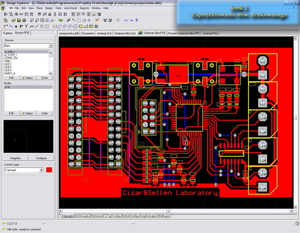Select the J1-6 node
Image resolution: width=300 pixels, height=233 pixels.
pyautogui.click(x=28, y=87)
